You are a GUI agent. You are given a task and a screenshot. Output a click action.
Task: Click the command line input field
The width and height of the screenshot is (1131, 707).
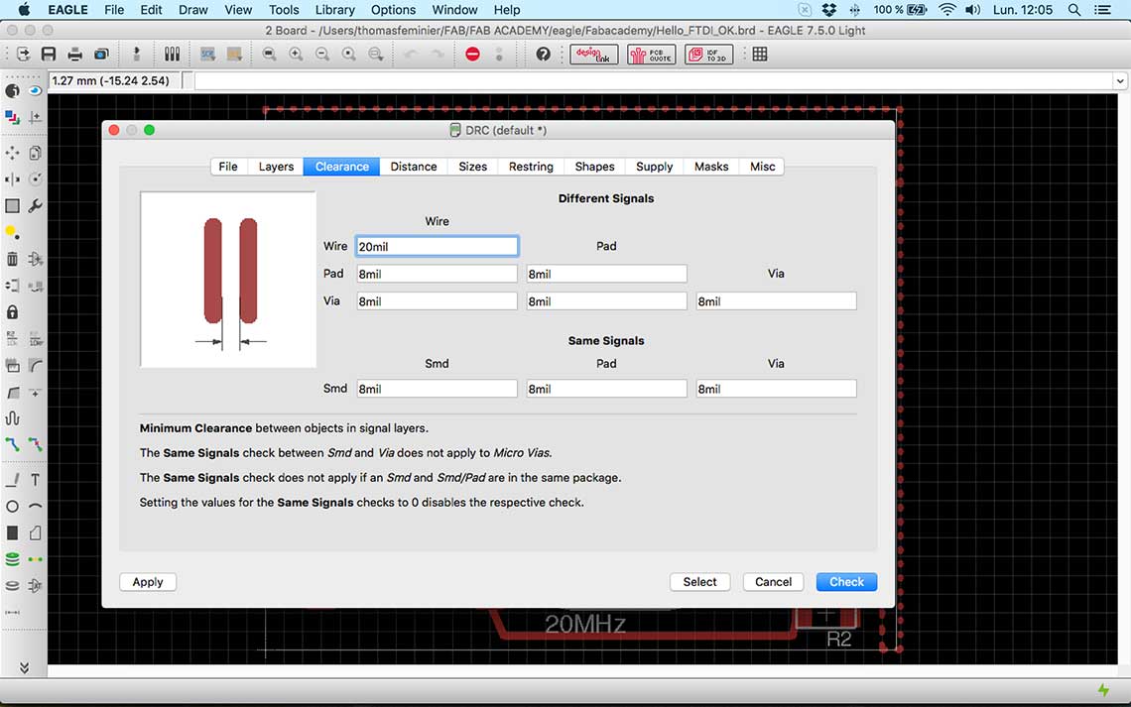tap(653, 80)
